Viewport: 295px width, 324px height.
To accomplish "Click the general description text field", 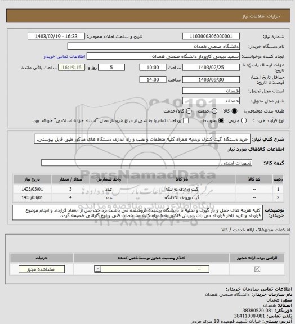I will pos(142,139).
